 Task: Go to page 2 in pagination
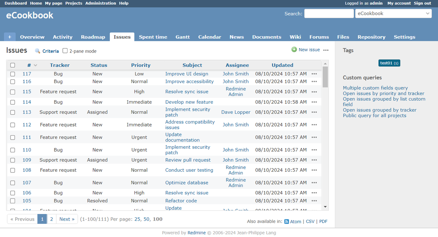click(x=51, y=219)
